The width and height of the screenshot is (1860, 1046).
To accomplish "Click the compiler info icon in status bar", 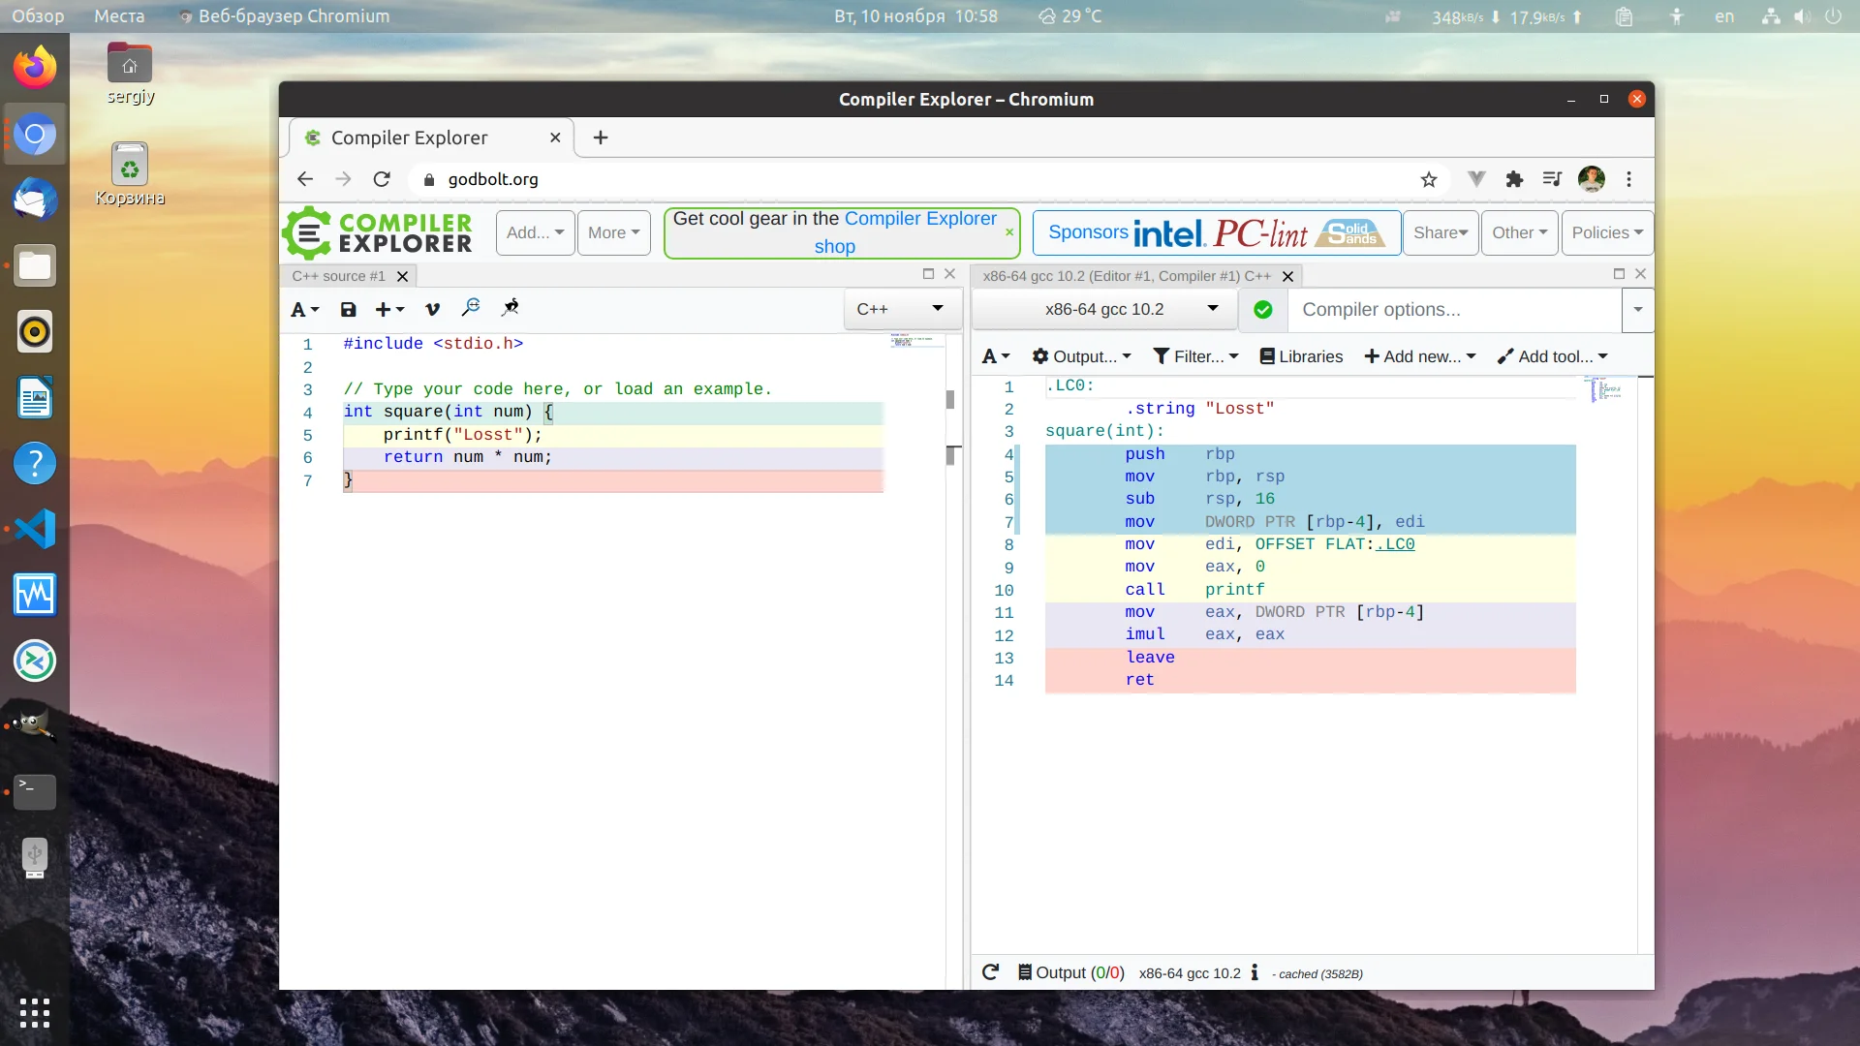I will [1255, 972].
